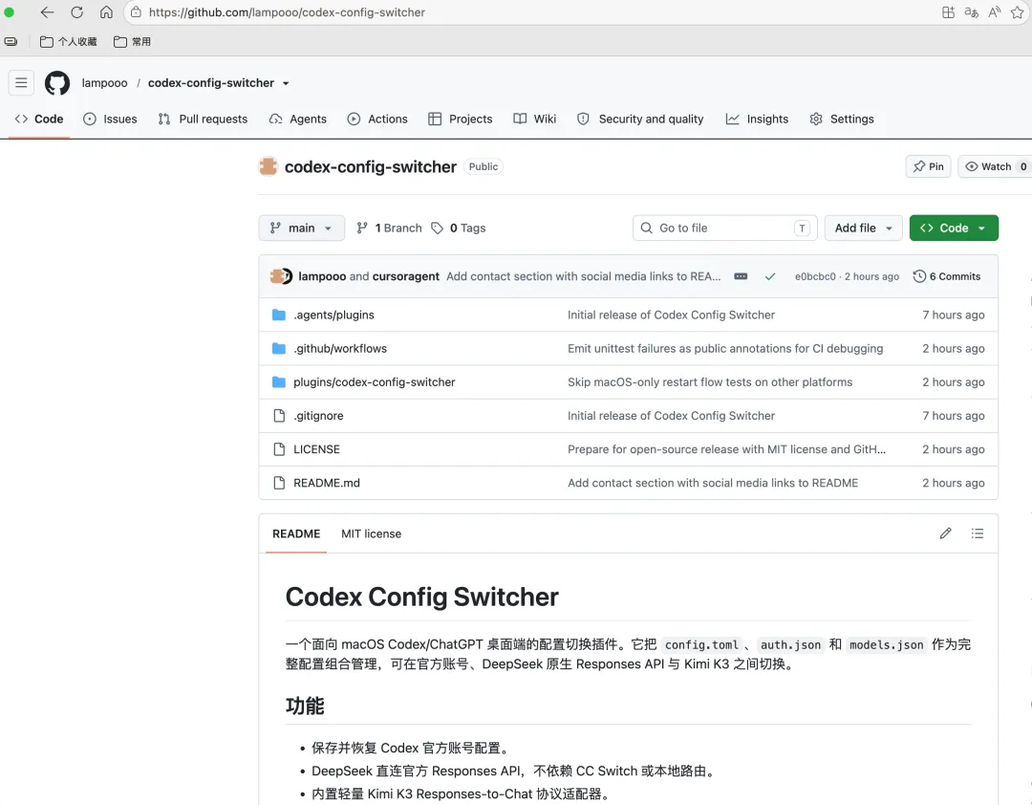
Task: Select the README tab in file viewer
Action: 296,533
